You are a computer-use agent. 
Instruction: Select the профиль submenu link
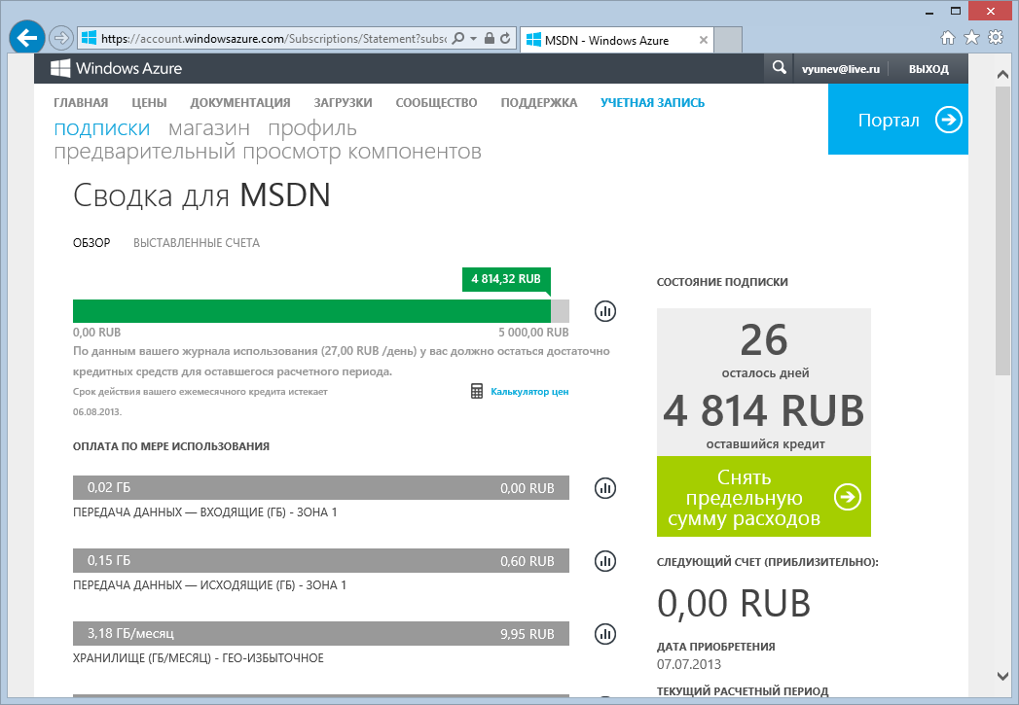[x=312, y=128]
